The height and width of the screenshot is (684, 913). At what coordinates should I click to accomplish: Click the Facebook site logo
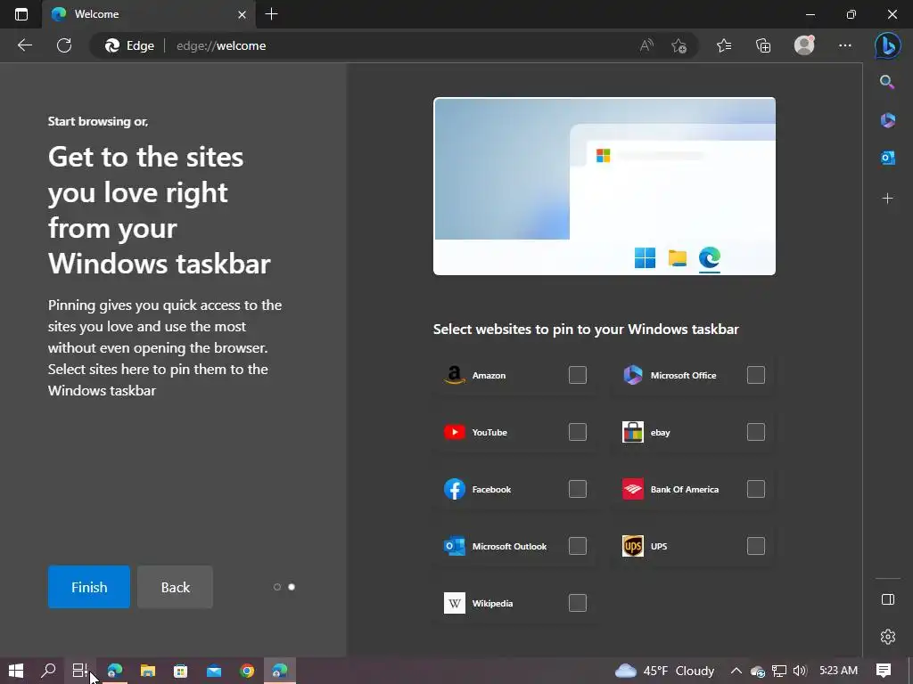coord(454,489)
